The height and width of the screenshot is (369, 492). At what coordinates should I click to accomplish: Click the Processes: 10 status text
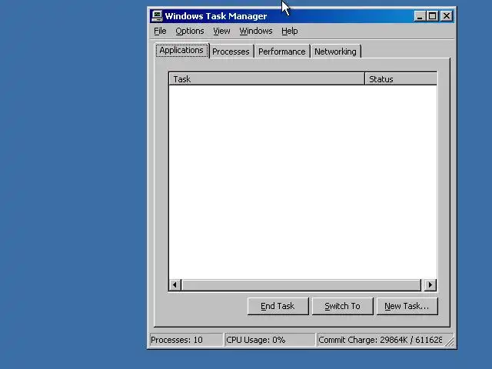coord(177,340)
